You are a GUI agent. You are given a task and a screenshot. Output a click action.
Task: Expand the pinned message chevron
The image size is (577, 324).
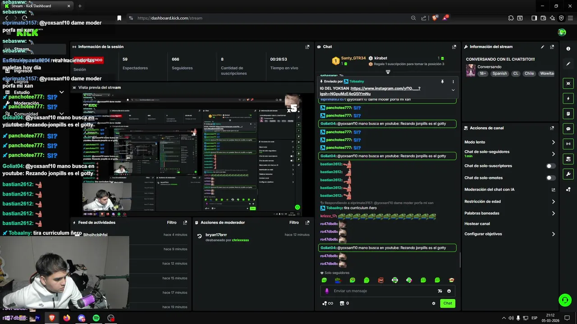click(x=453, y=90)
